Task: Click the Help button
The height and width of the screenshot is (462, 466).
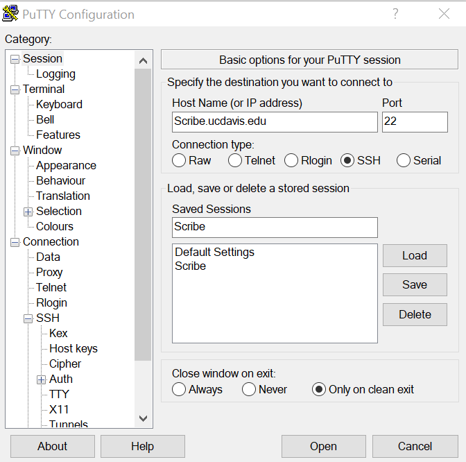Action: point(142,446)
